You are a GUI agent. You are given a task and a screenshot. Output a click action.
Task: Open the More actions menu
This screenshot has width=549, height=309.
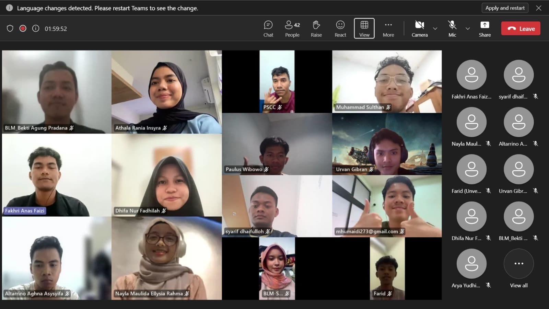coord(388,28)
